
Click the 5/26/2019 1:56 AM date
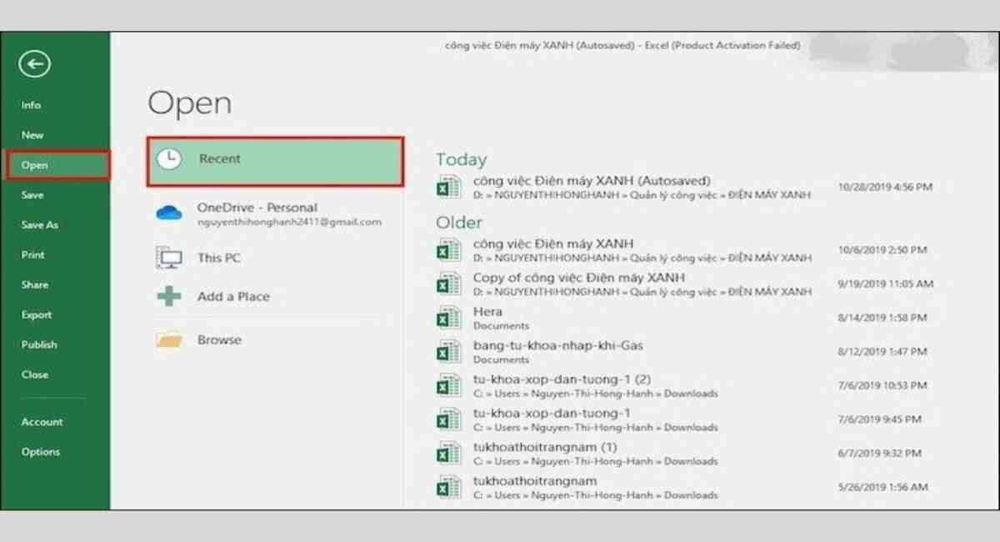882,487
